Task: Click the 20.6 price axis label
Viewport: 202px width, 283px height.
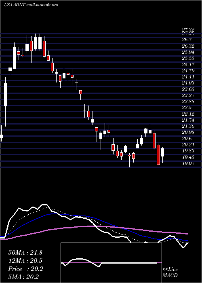Action: click(187, 139)
